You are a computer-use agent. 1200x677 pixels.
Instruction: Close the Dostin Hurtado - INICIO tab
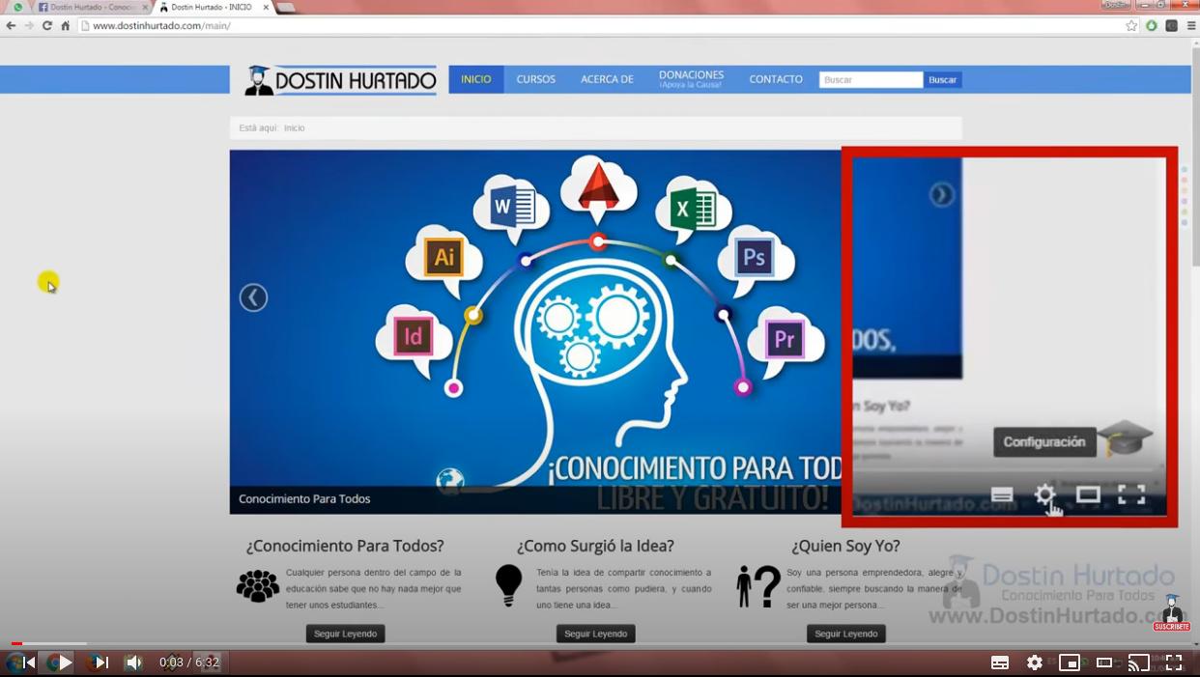266,8
